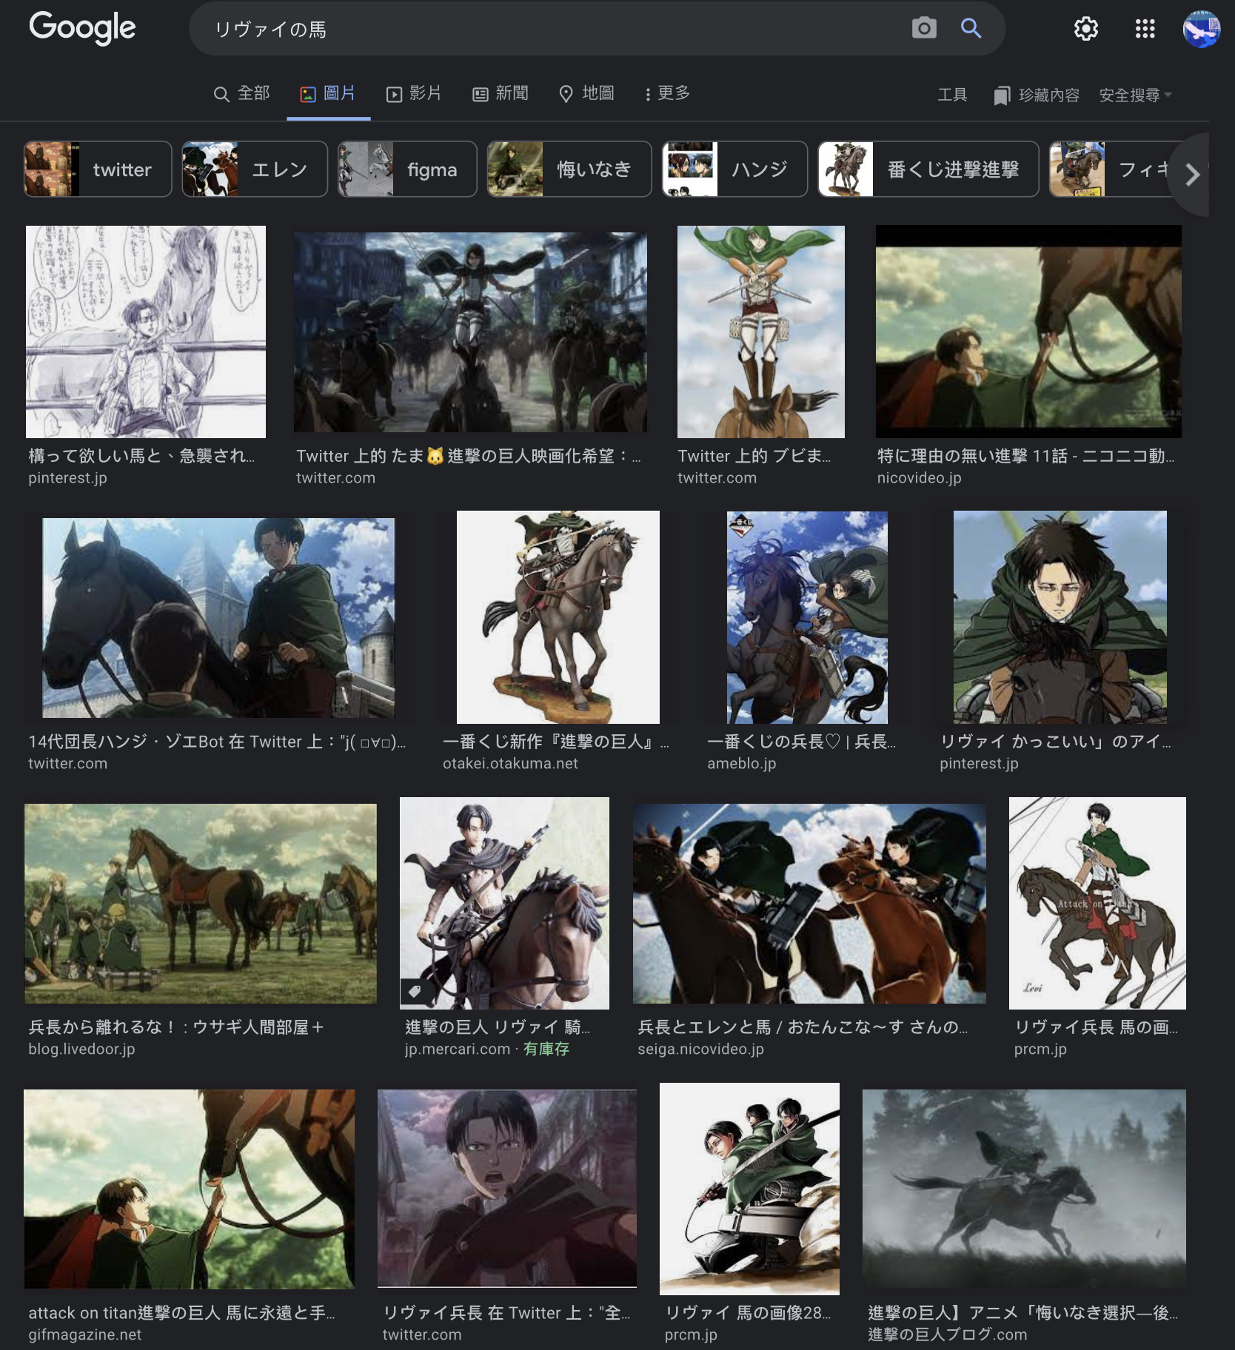Click the nicovideo.jp source text

919,478
